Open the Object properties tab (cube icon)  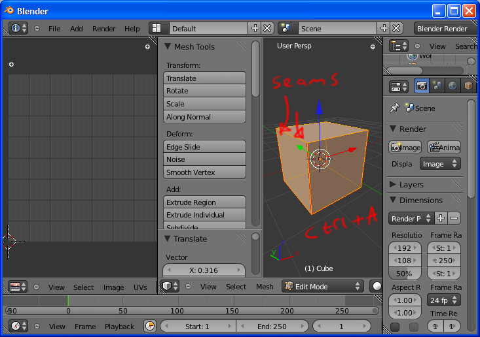[468, 86]
